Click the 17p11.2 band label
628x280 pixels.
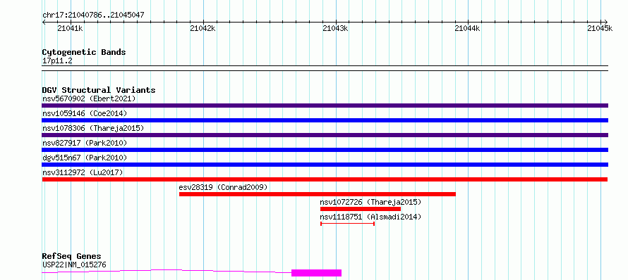57,61
